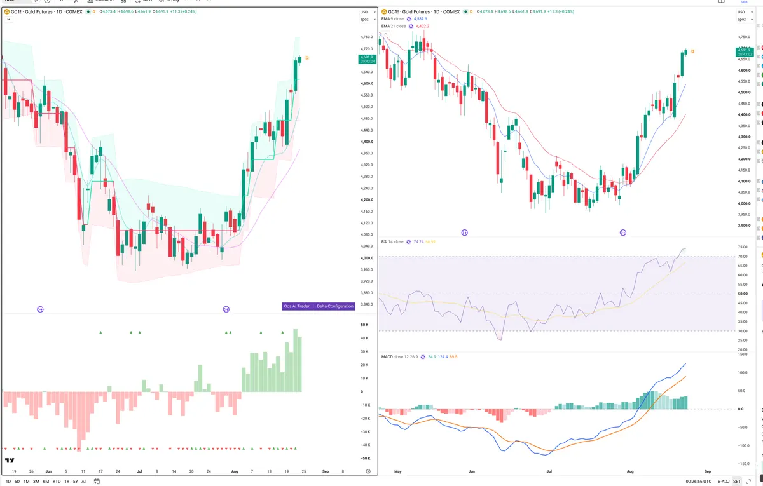
Task: Click the 00:26:56 UTC clock
Action: (699, 482)
